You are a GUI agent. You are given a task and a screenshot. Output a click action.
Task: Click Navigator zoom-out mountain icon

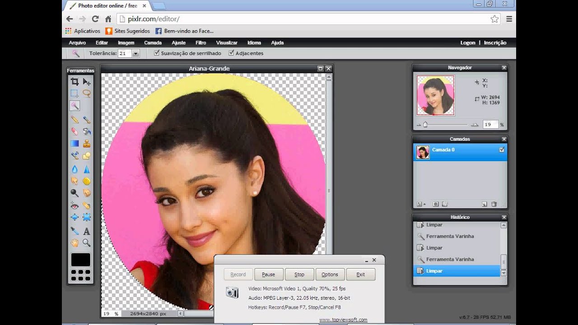point(419,125)
